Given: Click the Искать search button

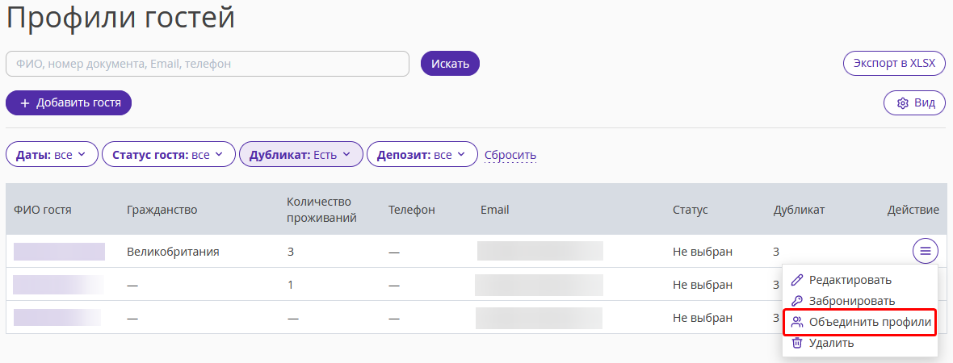Looking at the screenshot, I should pyautogui.click(x=450, y=64).
